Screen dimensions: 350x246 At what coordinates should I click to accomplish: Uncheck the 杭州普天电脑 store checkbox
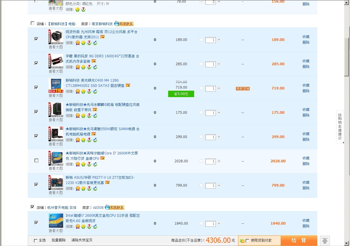pos(32,207)
